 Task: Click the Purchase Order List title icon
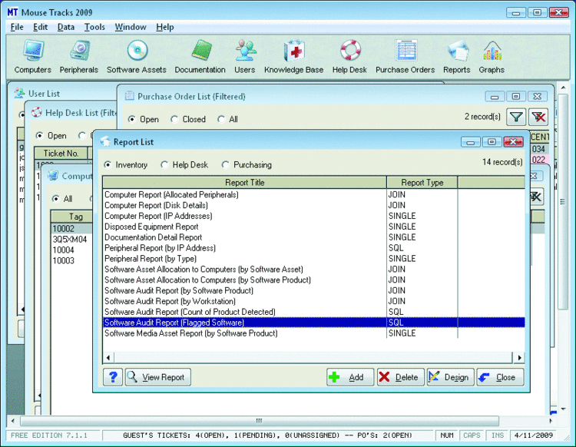coord(129,96)
